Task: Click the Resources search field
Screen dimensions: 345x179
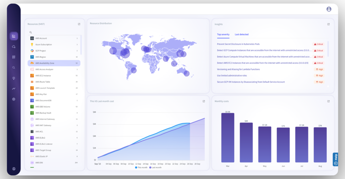Action: [54, 32]
